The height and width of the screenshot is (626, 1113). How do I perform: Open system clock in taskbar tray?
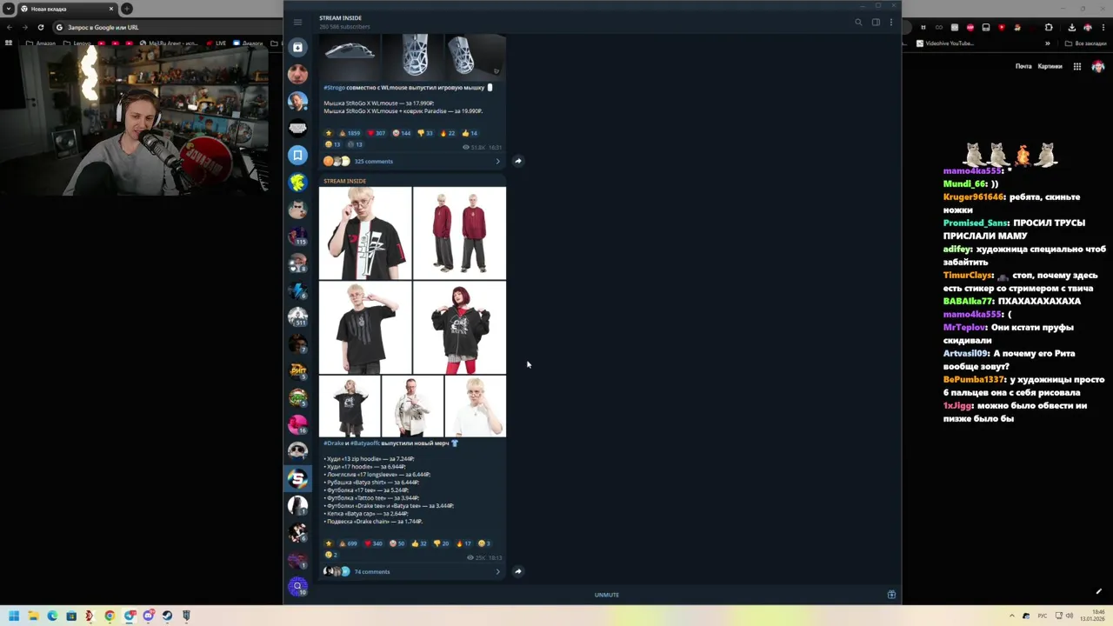click(x=1092, y=616)
